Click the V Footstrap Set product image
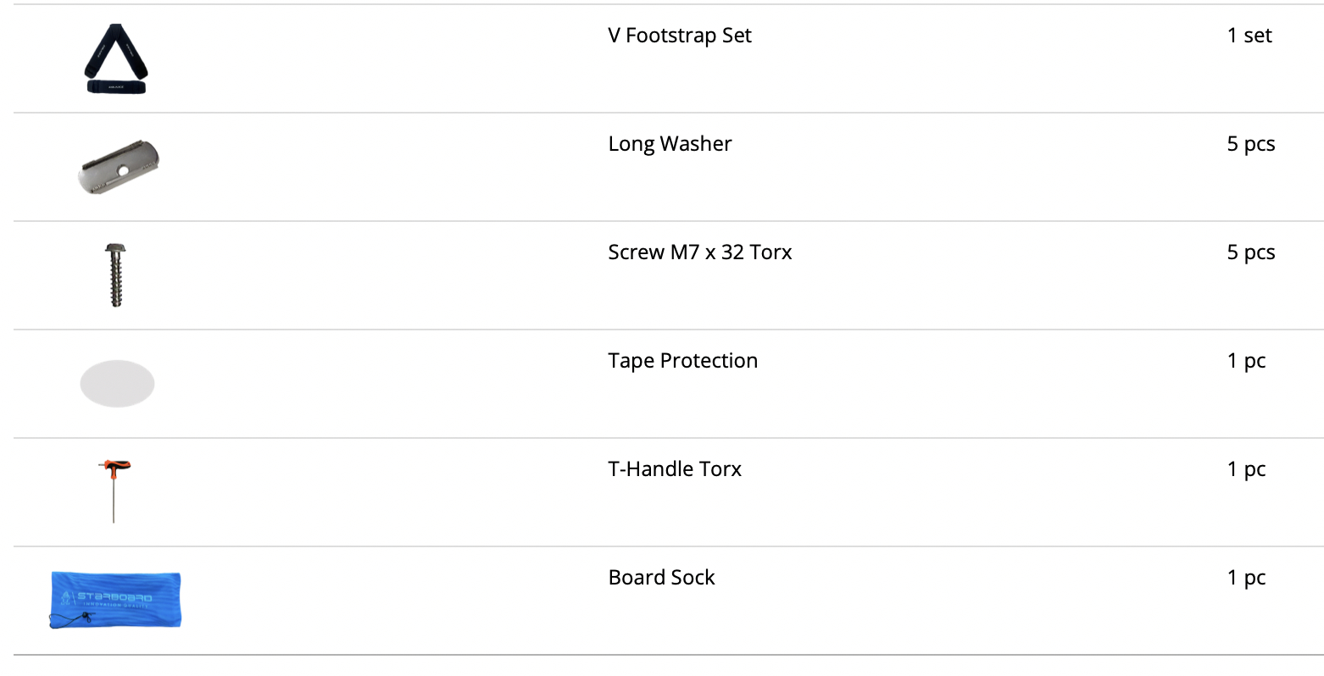 pos(116,58)
